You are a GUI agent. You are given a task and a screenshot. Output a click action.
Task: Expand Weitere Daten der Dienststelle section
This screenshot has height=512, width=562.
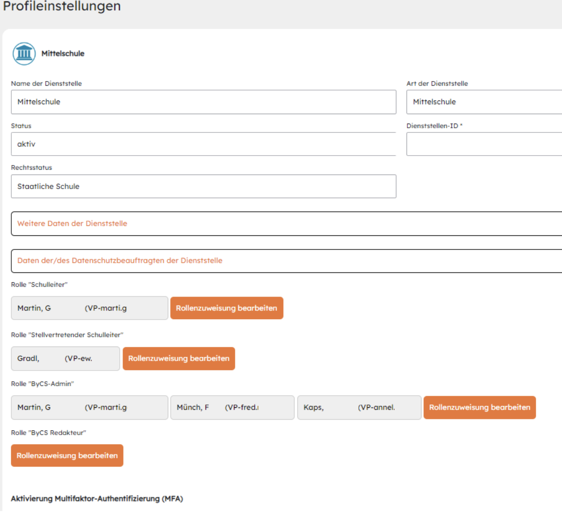click(286, 223)
